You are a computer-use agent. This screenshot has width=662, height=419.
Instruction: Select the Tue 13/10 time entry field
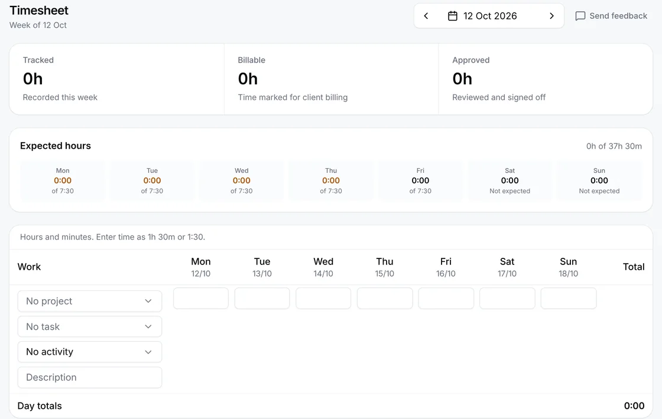click(x=262, y=299)
